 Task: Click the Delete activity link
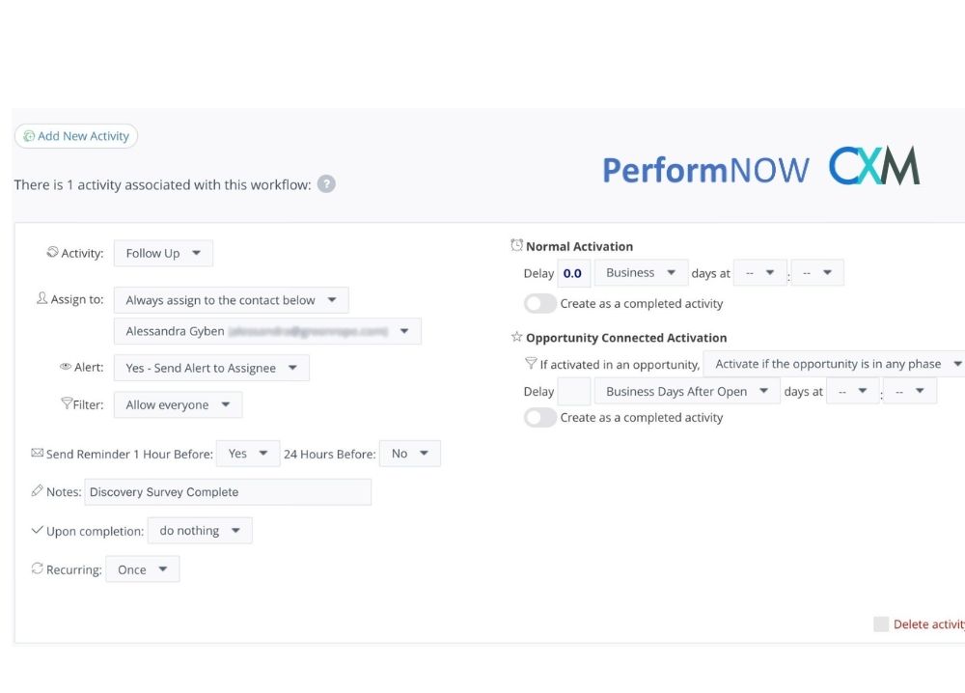tap(928, 624)
